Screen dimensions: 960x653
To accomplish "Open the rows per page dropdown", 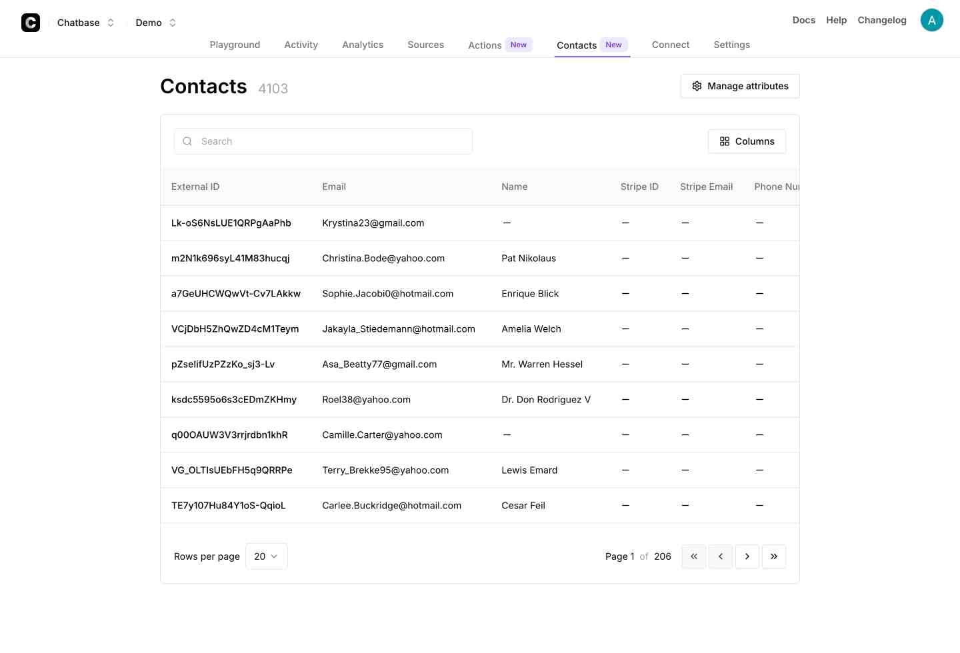I will point(267,556).
